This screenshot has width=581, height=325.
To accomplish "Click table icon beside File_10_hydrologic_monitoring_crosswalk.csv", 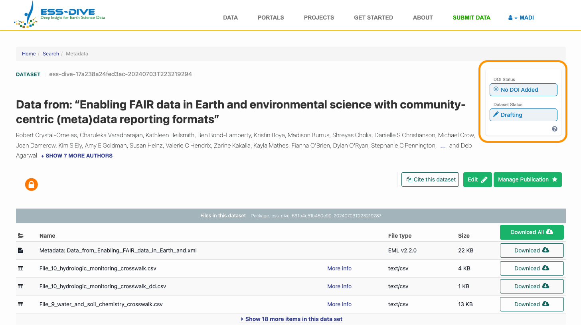I will coord(21,268).
